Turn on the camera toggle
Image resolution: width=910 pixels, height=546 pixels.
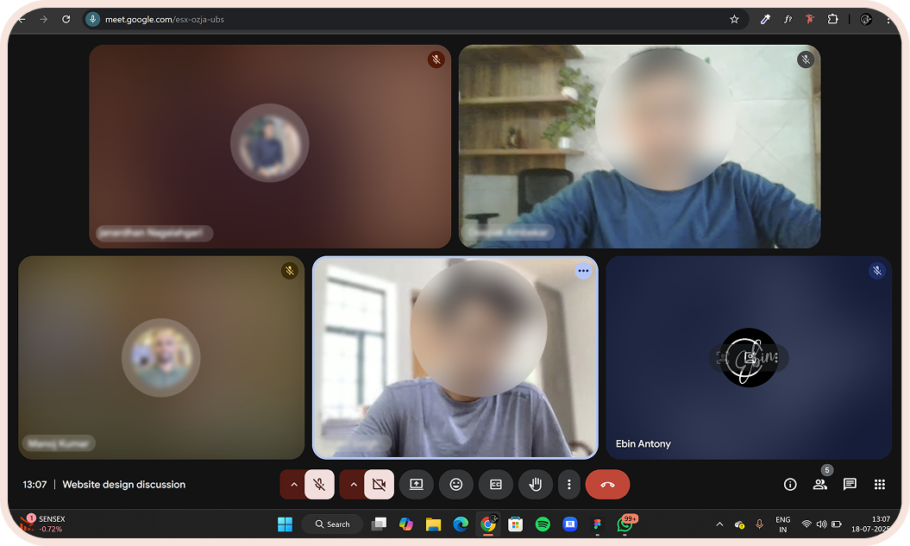[379, 485]
